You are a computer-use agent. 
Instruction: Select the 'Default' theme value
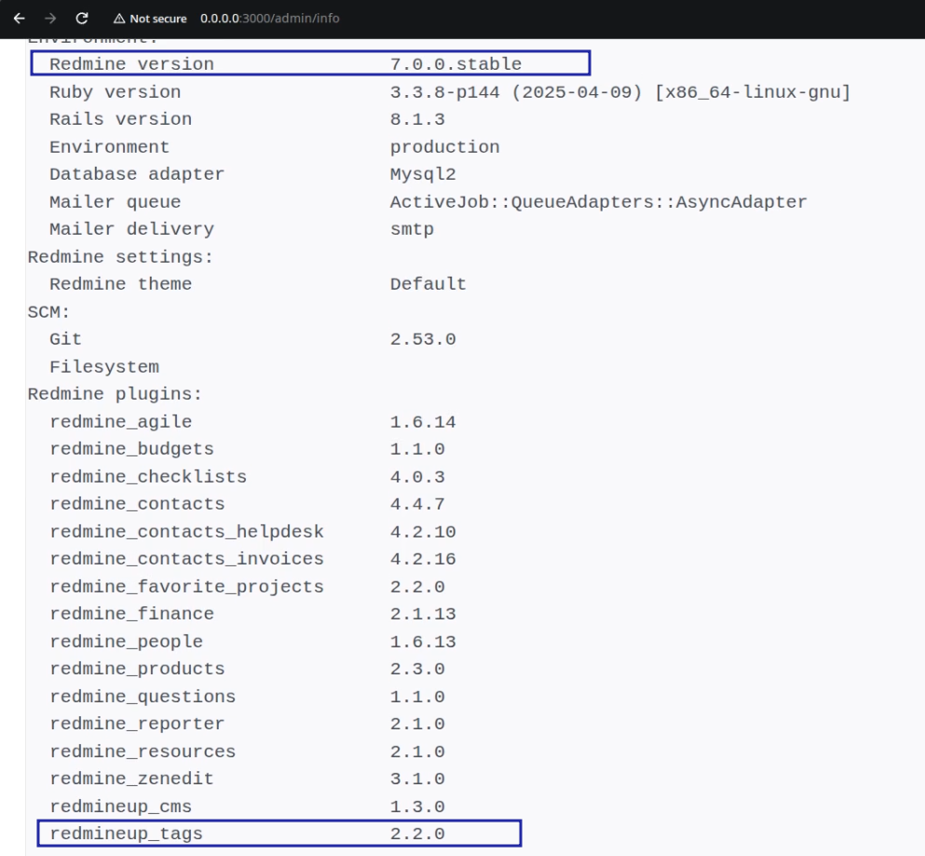[428, 284]
